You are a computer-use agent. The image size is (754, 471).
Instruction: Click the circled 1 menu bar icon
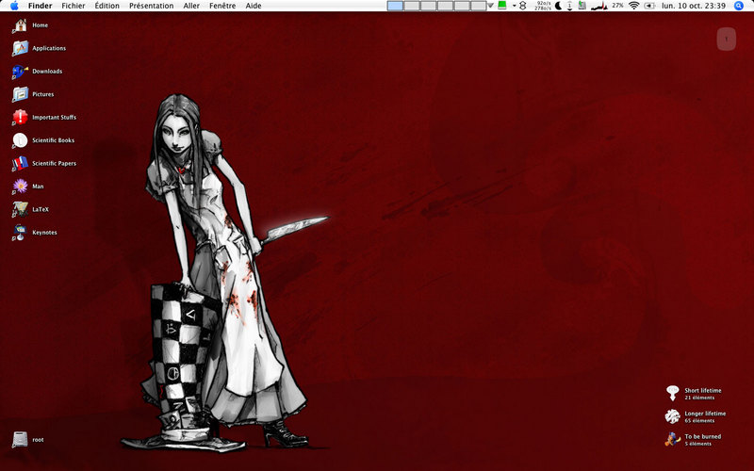pyautogui.click(x=570, y=6)
